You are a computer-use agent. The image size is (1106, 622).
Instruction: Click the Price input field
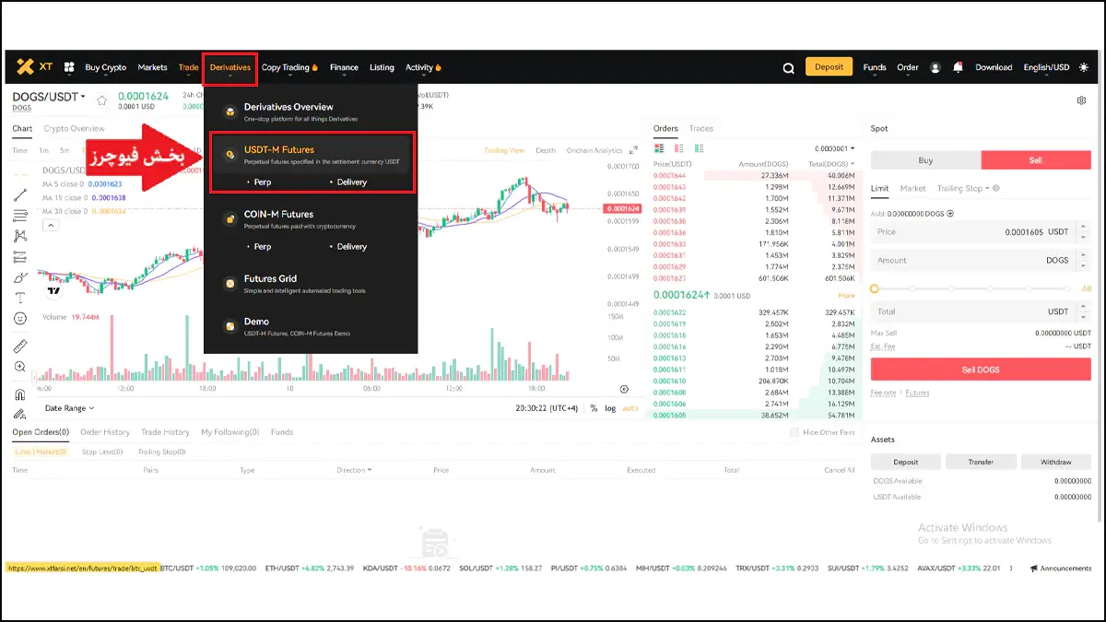pyautogui.click(x=981, y=232)
